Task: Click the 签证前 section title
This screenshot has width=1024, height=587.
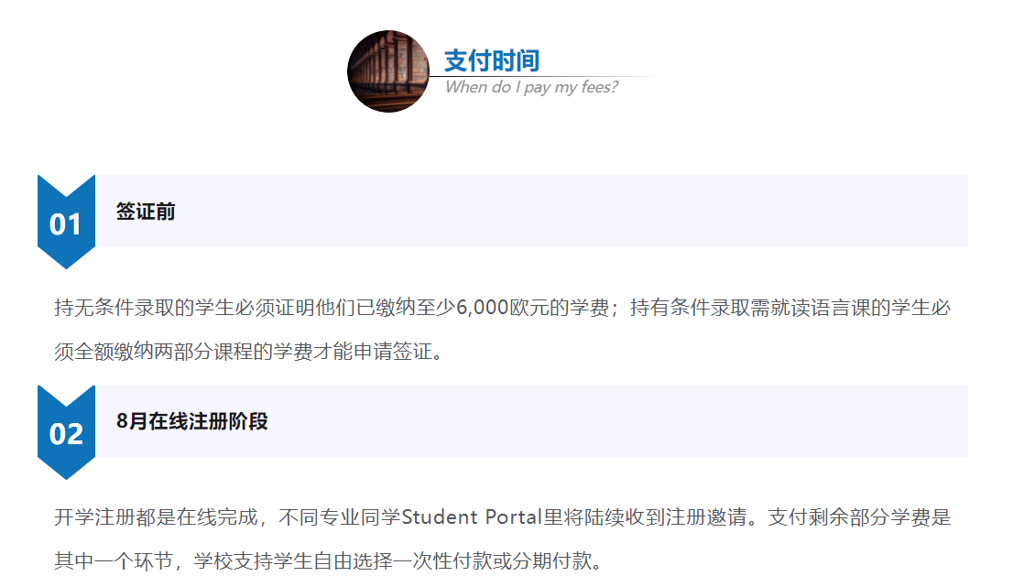Action: click(146, 212)
